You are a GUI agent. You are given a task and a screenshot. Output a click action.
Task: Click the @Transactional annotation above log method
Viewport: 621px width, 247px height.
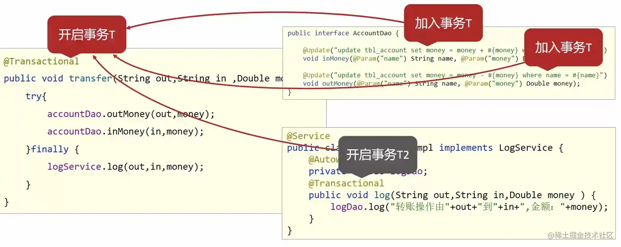click(x=346, y=183)
